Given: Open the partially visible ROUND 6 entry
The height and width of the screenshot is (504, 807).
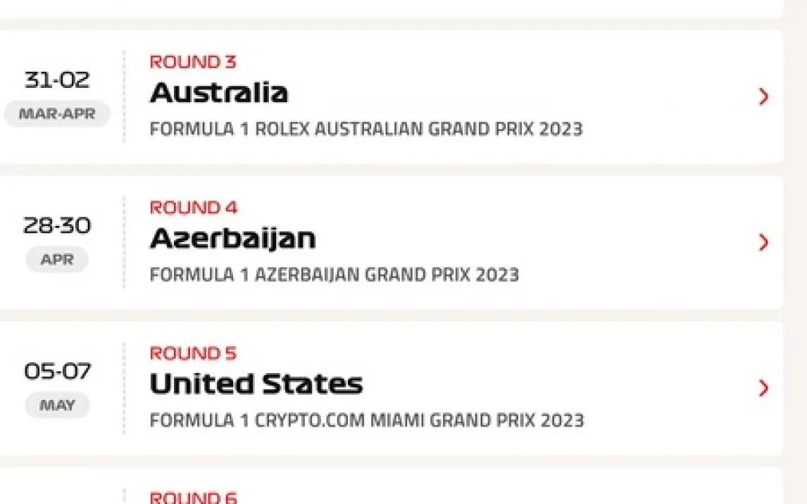Looking at the screenshot, I should coord(194,497).
